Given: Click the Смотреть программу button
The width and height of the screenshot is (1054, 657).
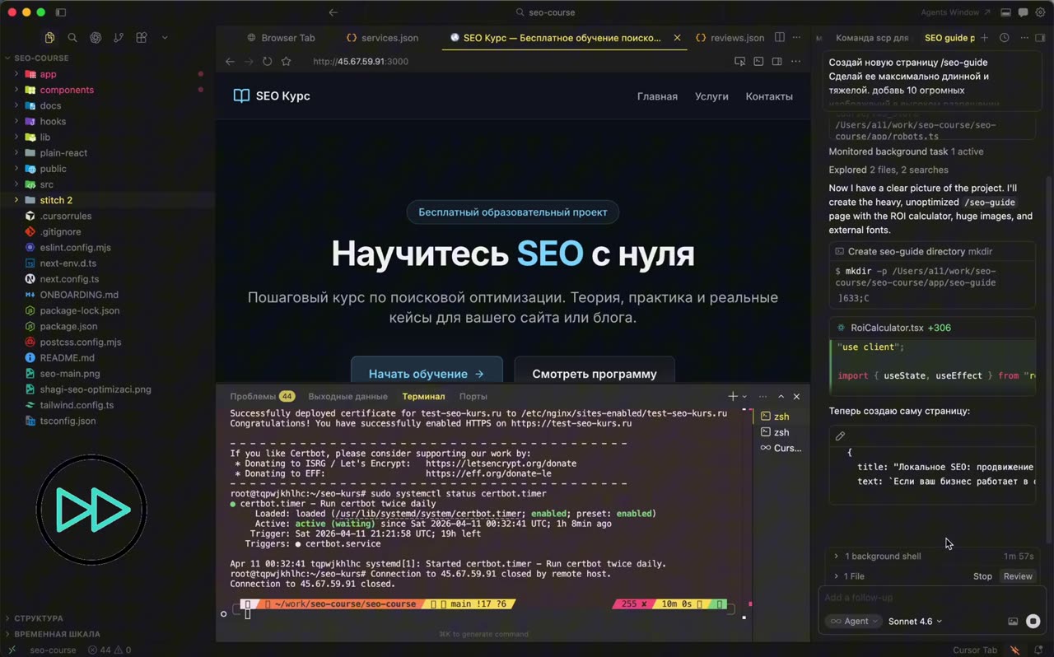Looking at the screenshot, I should 595,373.
